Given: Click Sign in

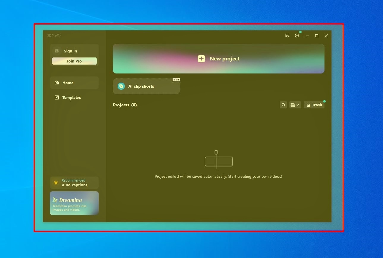Looking at the screenshot, I should pyautogui.click(x=70, y=51).
